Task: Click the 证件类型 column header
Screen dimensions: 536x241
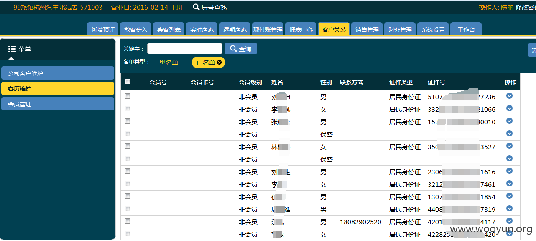Action: (401, 82)
